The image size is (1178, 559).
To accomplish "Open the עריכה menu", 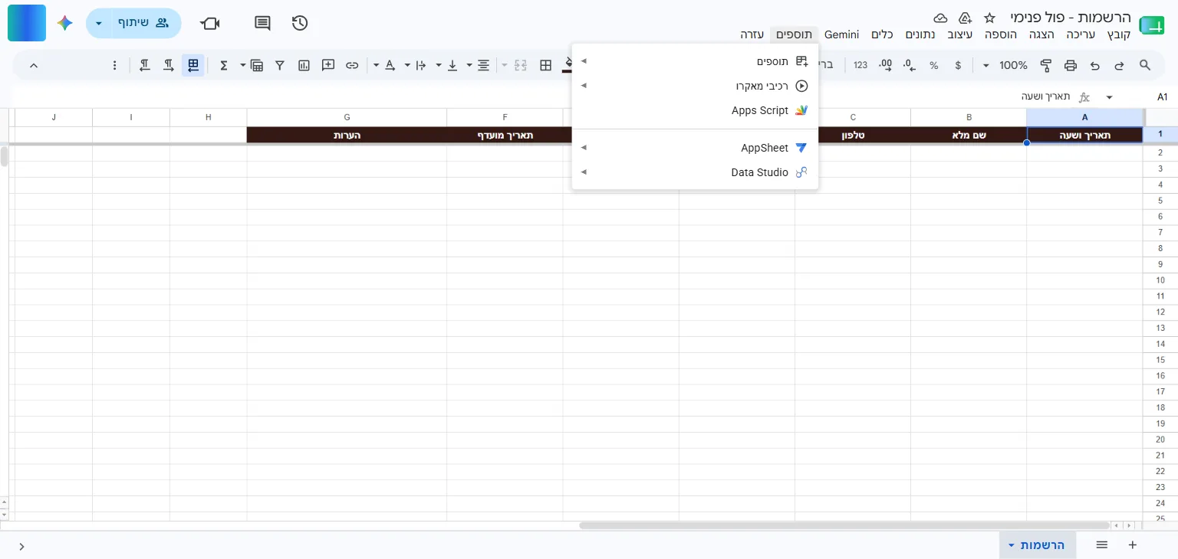I will coord(1081,34).
